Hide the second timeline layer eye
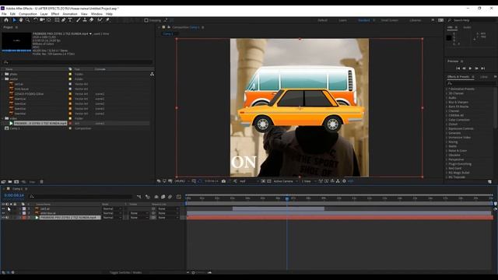 3,213
